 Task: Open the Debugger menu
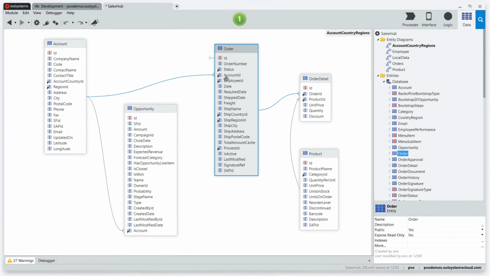pyautogui.click(x=54, y=13)
